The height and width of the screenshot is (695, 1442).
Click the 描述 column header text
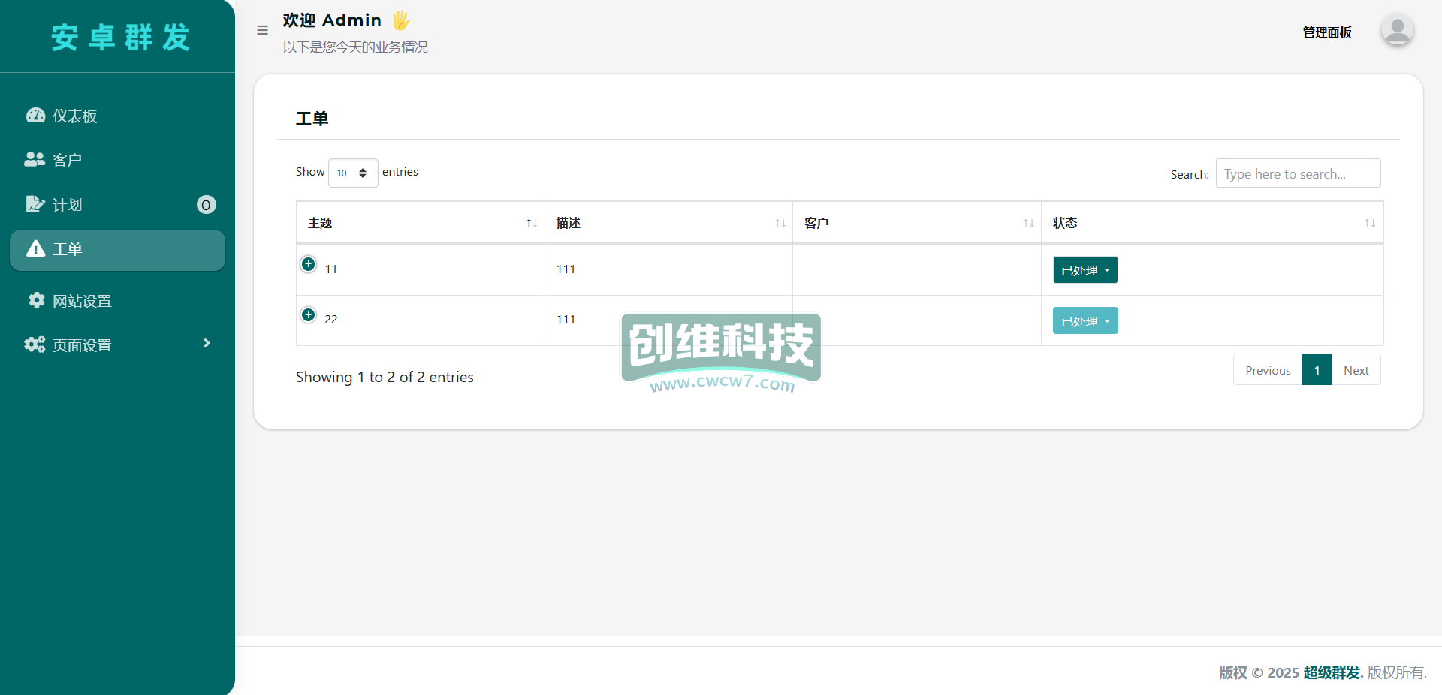[x=569, y=223]
